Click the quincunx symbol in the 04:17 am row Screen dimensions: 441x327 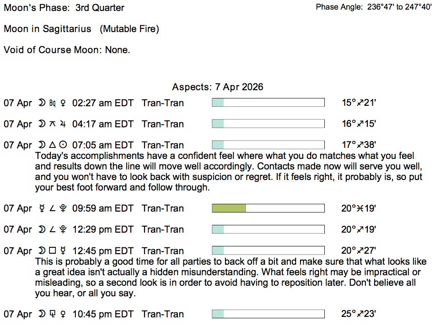click(x=52, y=124)
